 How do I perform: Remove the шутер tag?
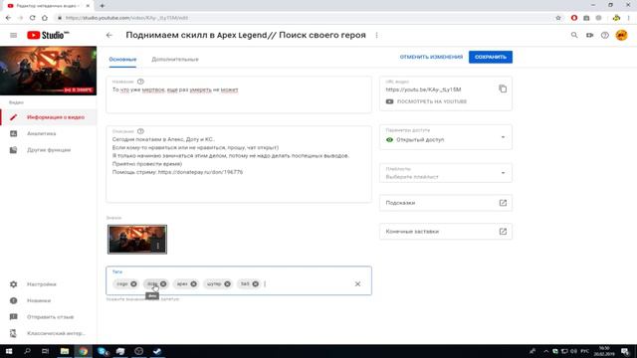point(227,283)
